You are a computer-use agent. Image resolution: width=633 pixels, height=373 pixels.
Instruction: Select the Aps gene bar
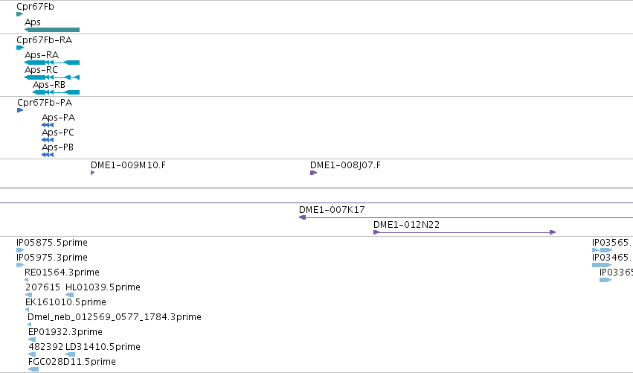coord(52,30)
